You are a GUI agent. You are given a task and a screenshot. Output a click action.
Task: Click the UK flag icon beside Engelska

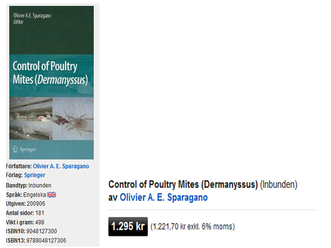[x=52, y=194]
